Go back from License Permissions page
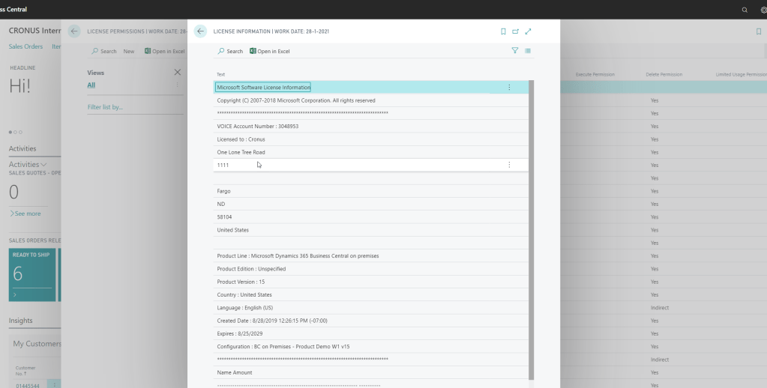 (74, 31)
